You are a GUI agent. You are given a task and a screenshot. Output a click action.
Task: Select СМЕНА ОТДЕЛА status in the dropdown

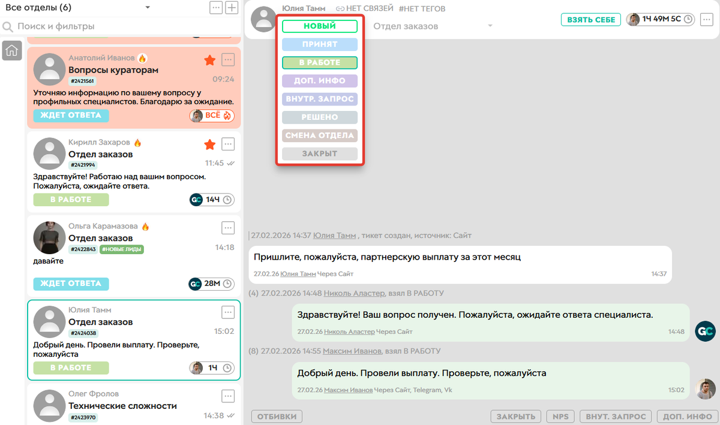click(320, 135)
